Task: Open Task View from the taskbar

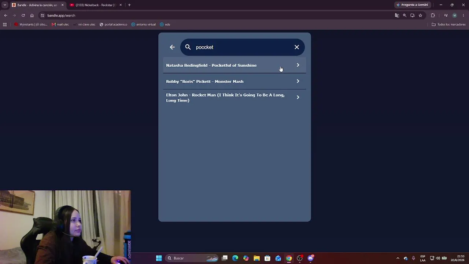Action: click(x=225, y=258)
